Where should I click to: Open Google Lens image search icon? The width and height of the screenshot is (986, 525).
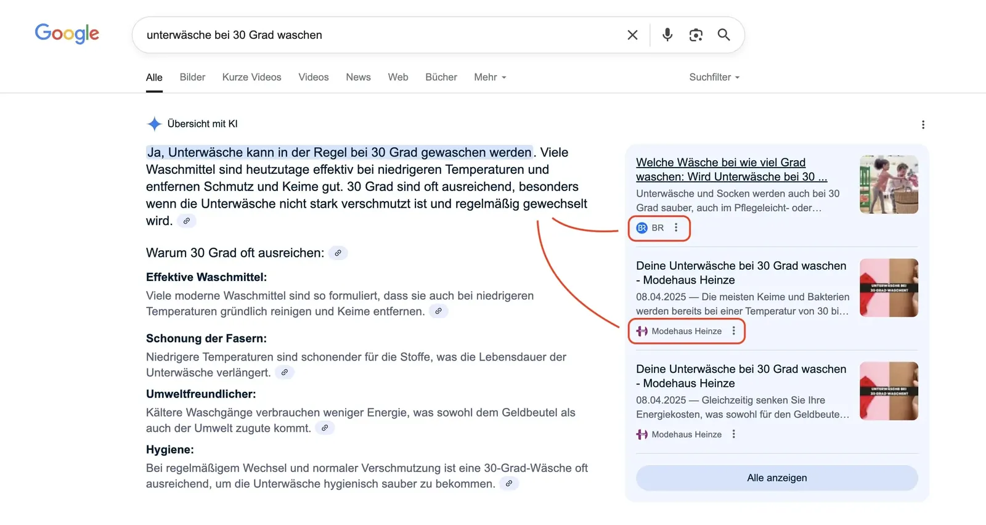696,35
